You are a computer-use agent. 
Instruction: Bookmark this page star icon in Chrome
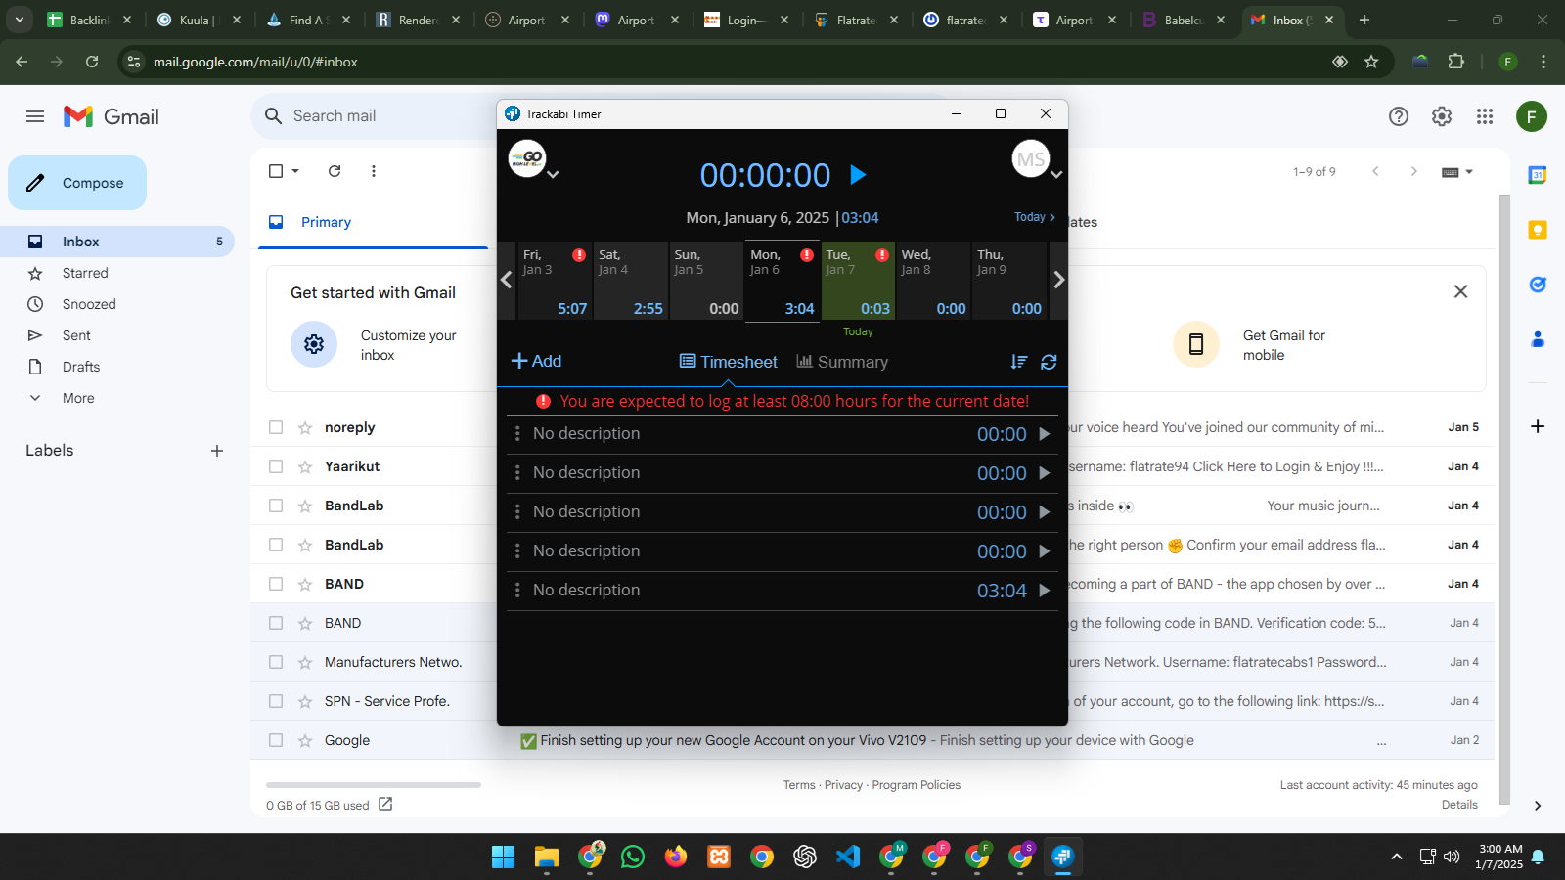click(x=1371, y=62)
